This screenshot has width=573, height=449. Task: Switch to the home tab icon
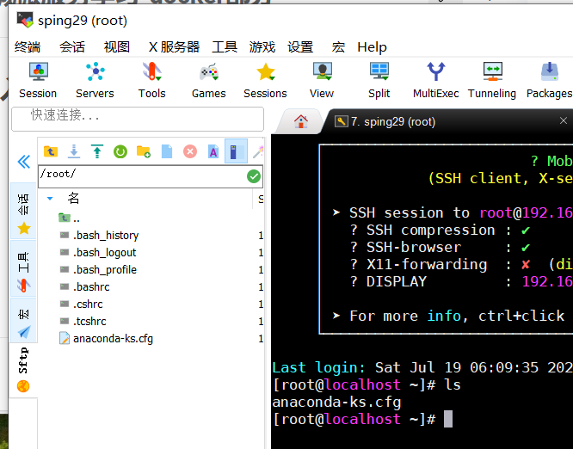(301, 121)
